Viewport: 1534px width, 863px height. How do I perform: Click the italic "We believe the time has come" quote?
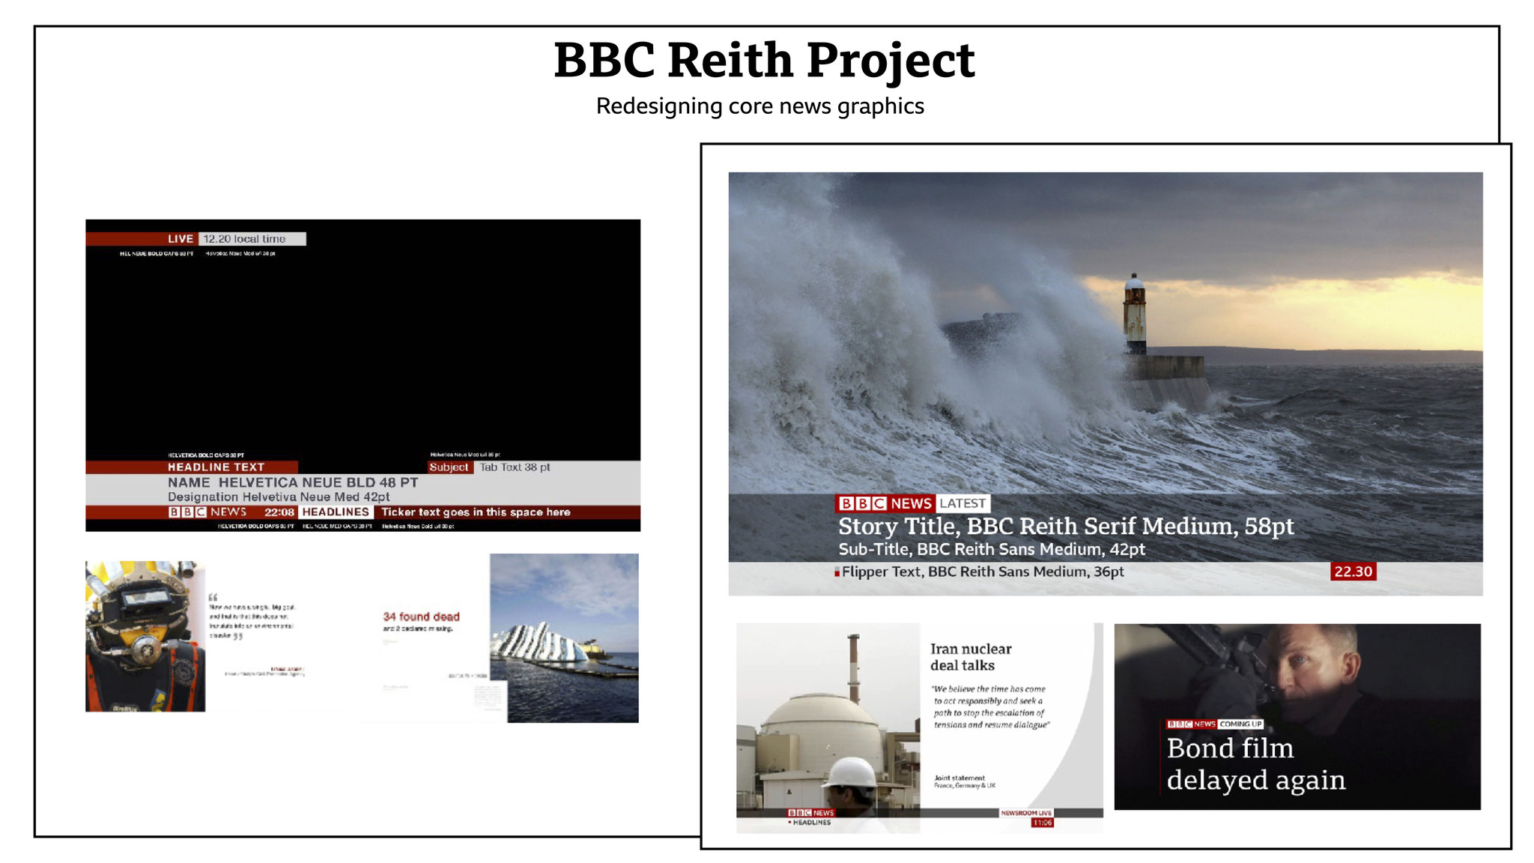[990, 706]
